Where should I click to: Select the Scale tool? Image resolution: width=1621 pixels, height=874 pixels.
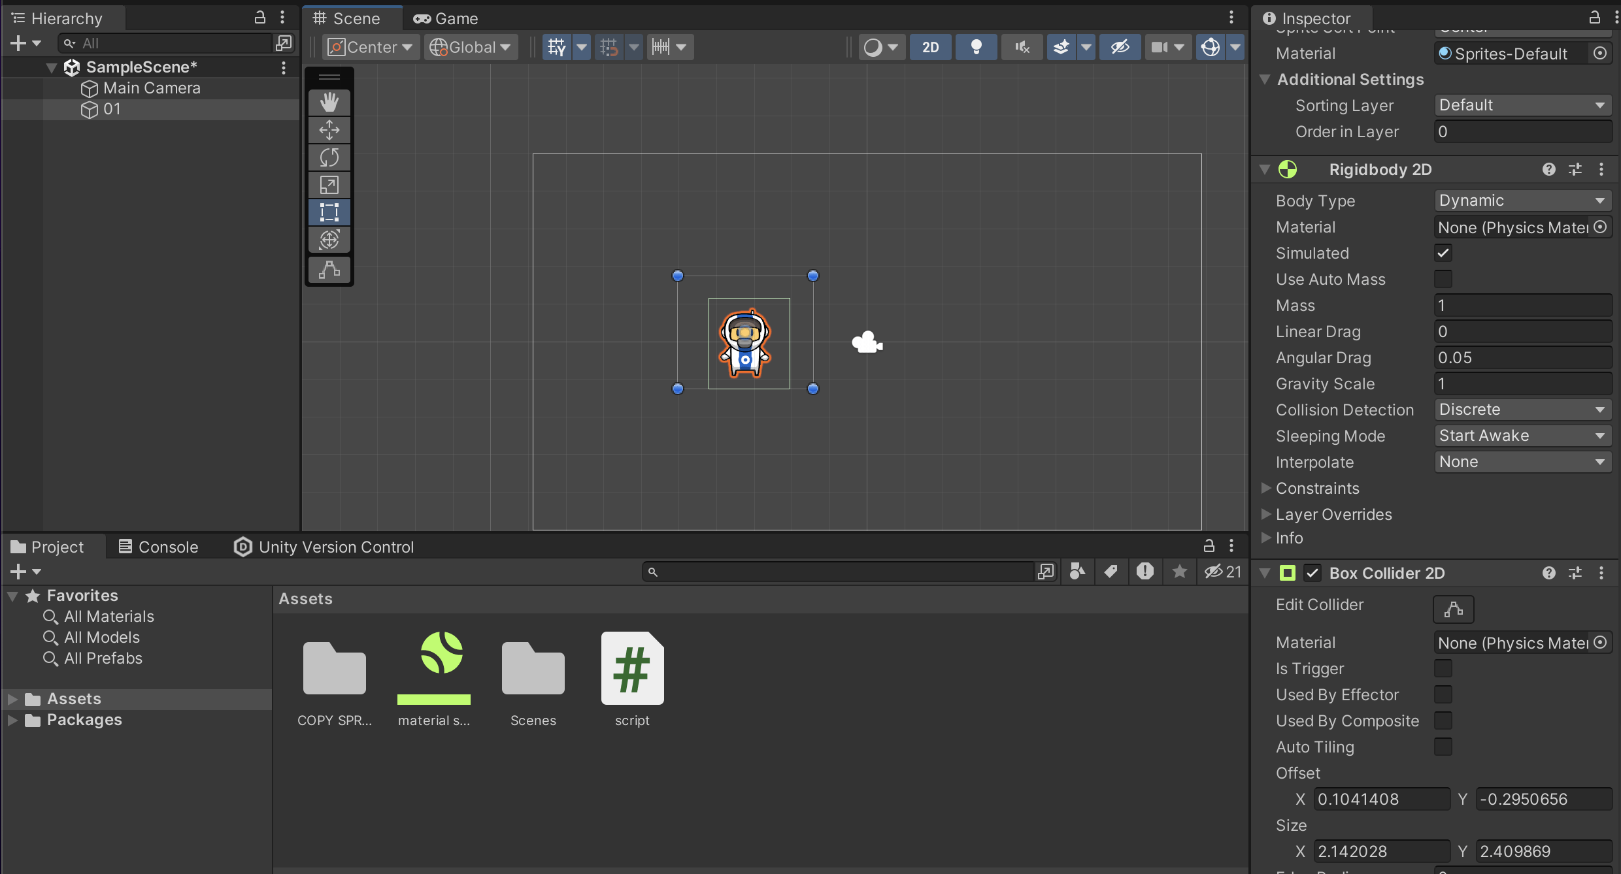[x=329, y=185]
